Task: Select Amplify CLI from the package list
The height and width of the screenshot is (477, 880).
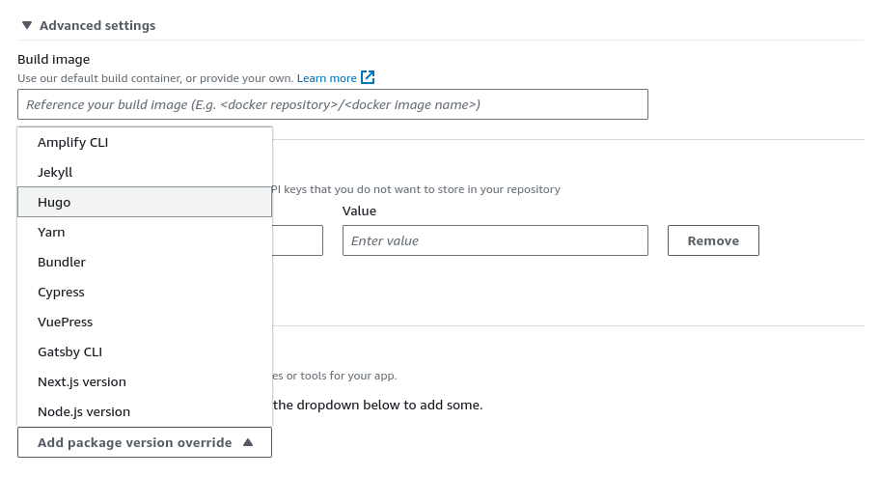Action: coord(145,143)
